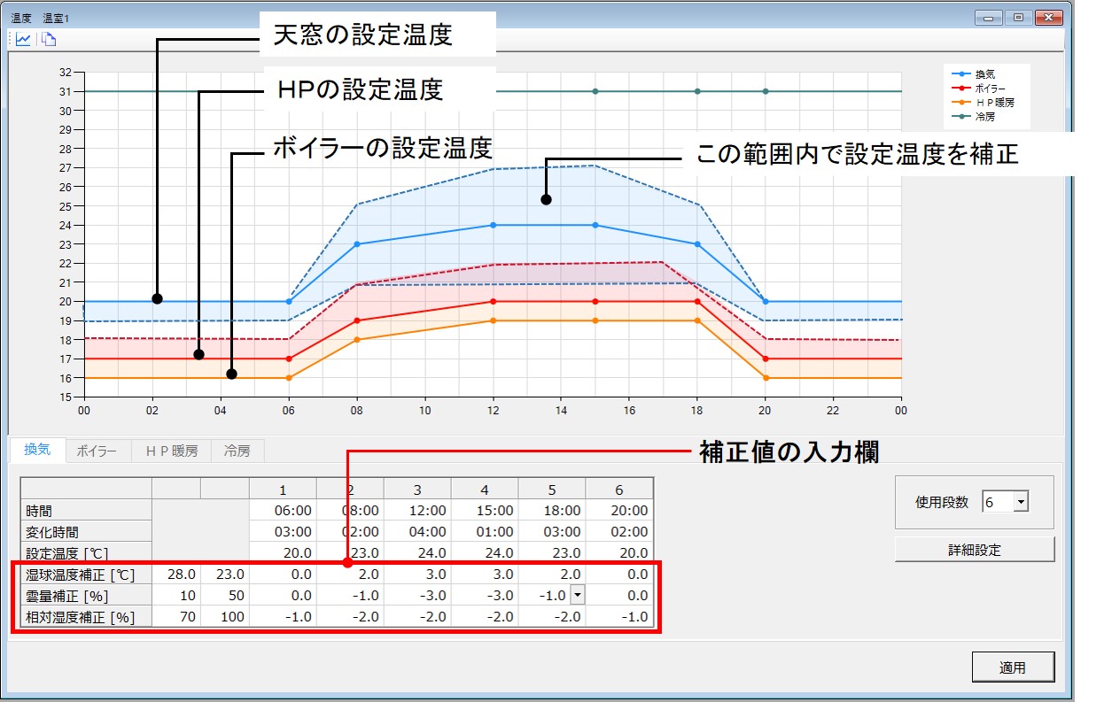This screenshot has width=1104, height=702.
Task: Click the orange ＨＰ暖房 point at 20 hours
Action: point(766,378)
